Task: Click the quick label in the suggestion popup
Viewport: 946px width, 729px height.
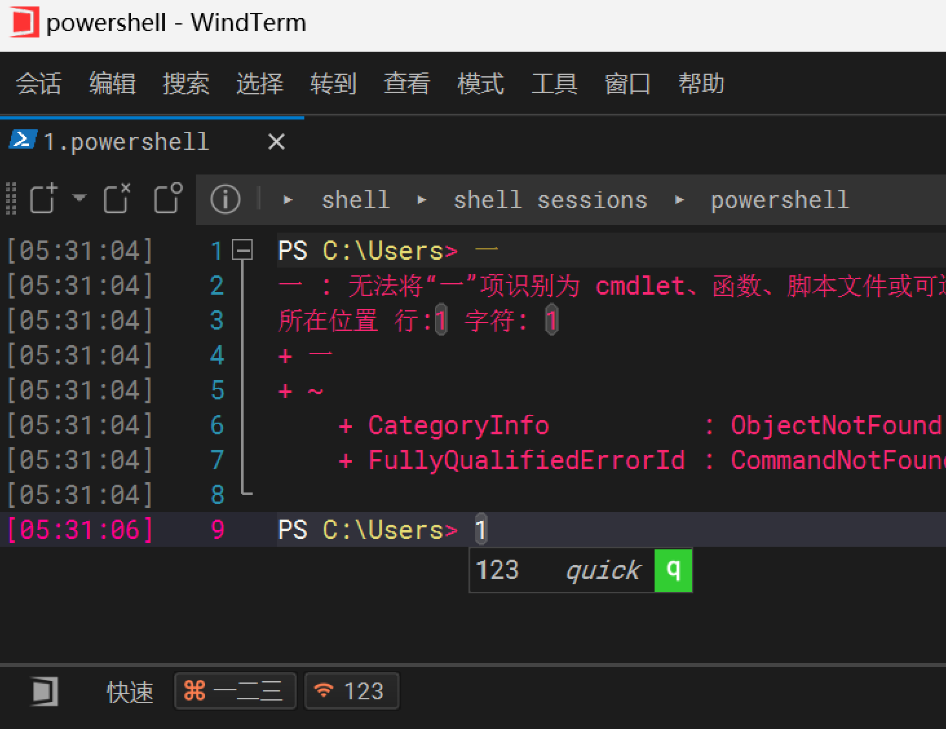Action: click(x=603, y=570)
